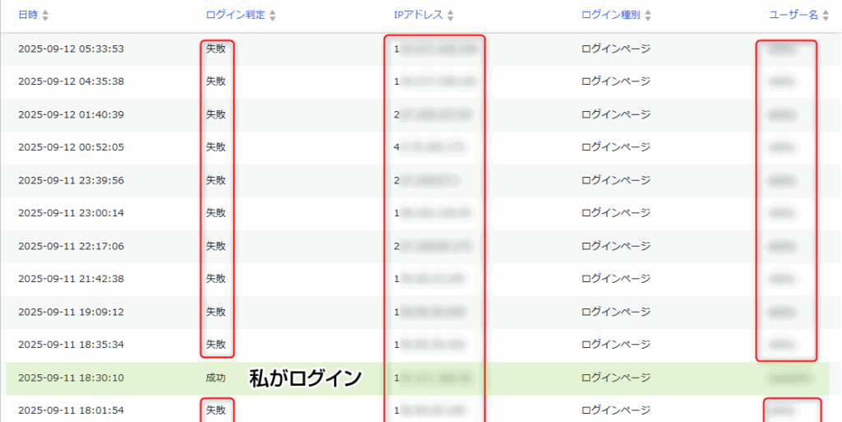Select ログインページ in the 18:01:54 row
This screenshot has height=422, width=842.
click(x=616, y=410)
